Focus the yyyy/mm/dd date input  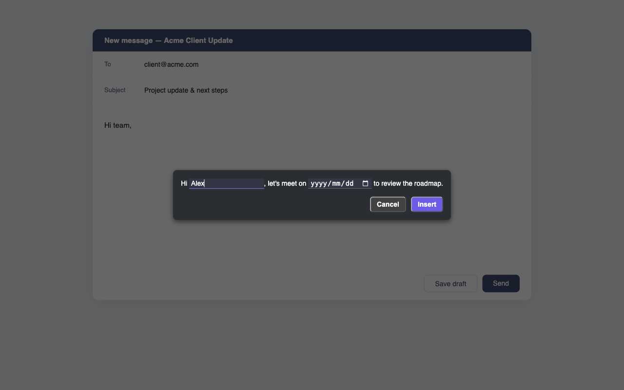340,183
